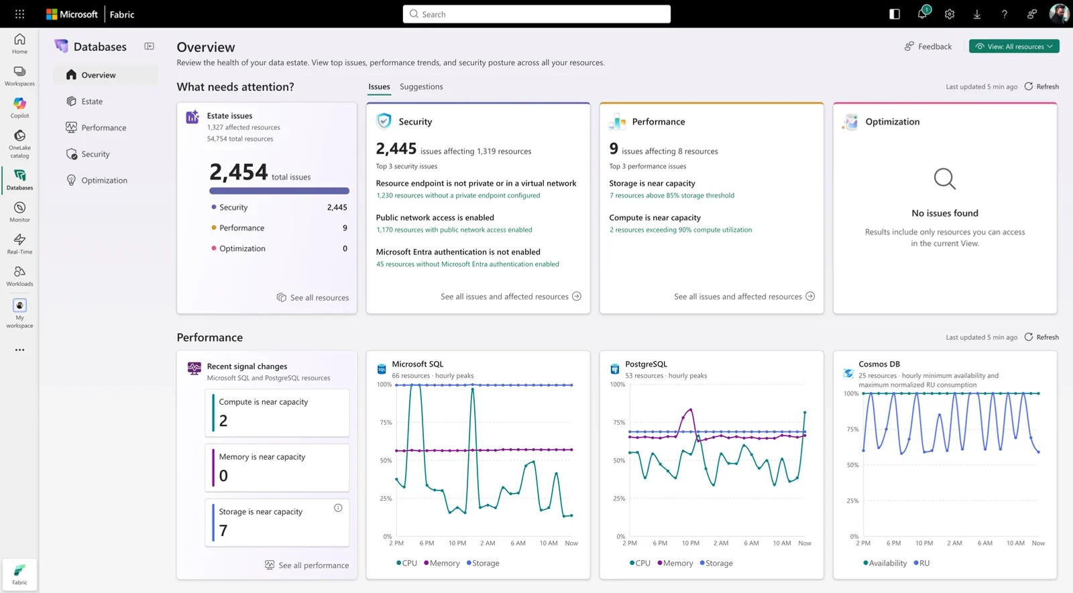This screenshot has width=1073, height=593.
Task: Toggle the layout panel icon in header
Action: click(x=895, y=14)
